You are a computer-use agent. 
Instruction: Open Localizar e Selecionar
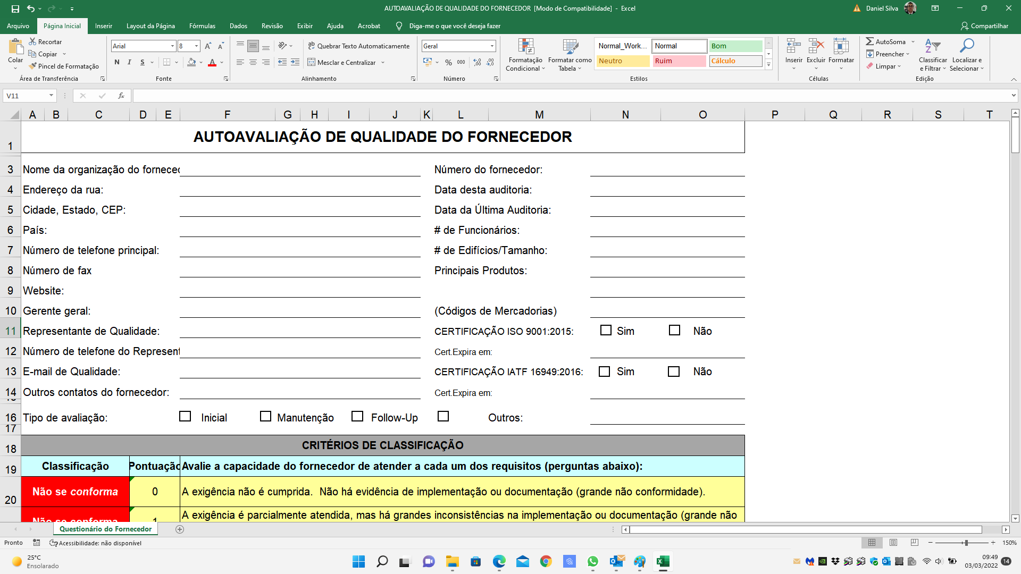click(x=967, y=55)
